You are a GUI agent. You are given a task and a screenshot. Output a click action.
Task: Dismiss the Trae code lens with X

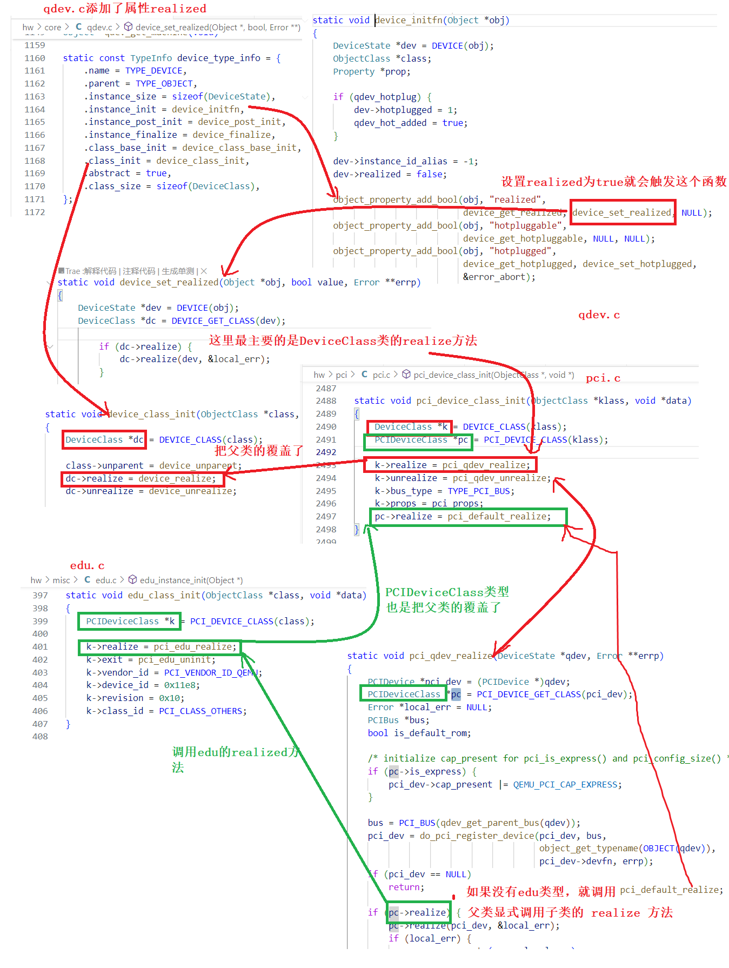coord(204,271)
